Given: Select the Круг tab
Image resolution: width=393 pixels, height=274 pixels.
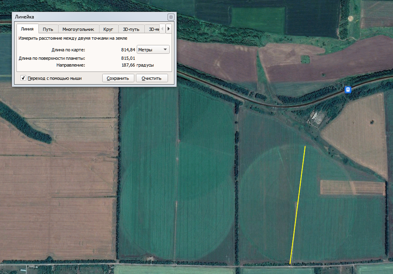Looking at the screenshot, I should tap(108, 29).
